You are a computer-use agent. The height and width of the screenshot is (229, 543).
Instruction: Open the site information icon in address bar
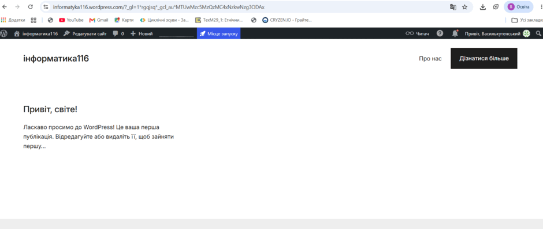point(46,7)
